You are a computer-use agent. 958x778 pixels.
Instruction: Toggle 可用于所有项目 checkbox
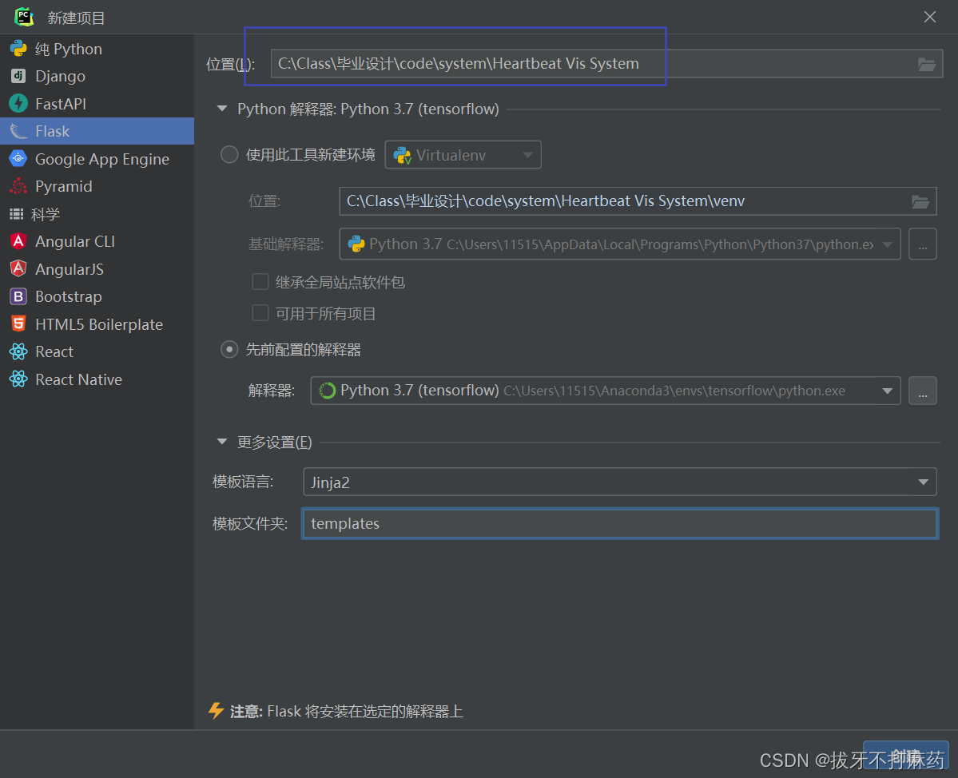[260, 313]
